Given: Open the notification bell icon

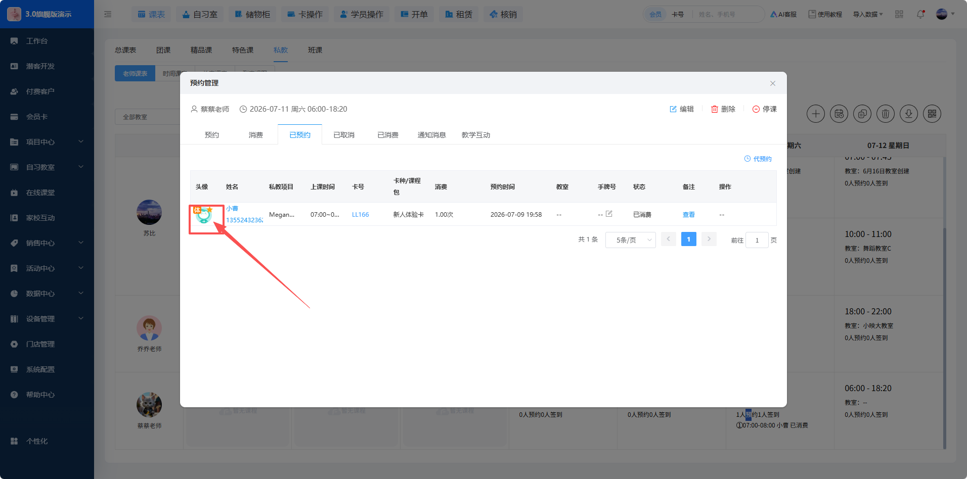Looking at the screenshot, I should click(920, 14).
